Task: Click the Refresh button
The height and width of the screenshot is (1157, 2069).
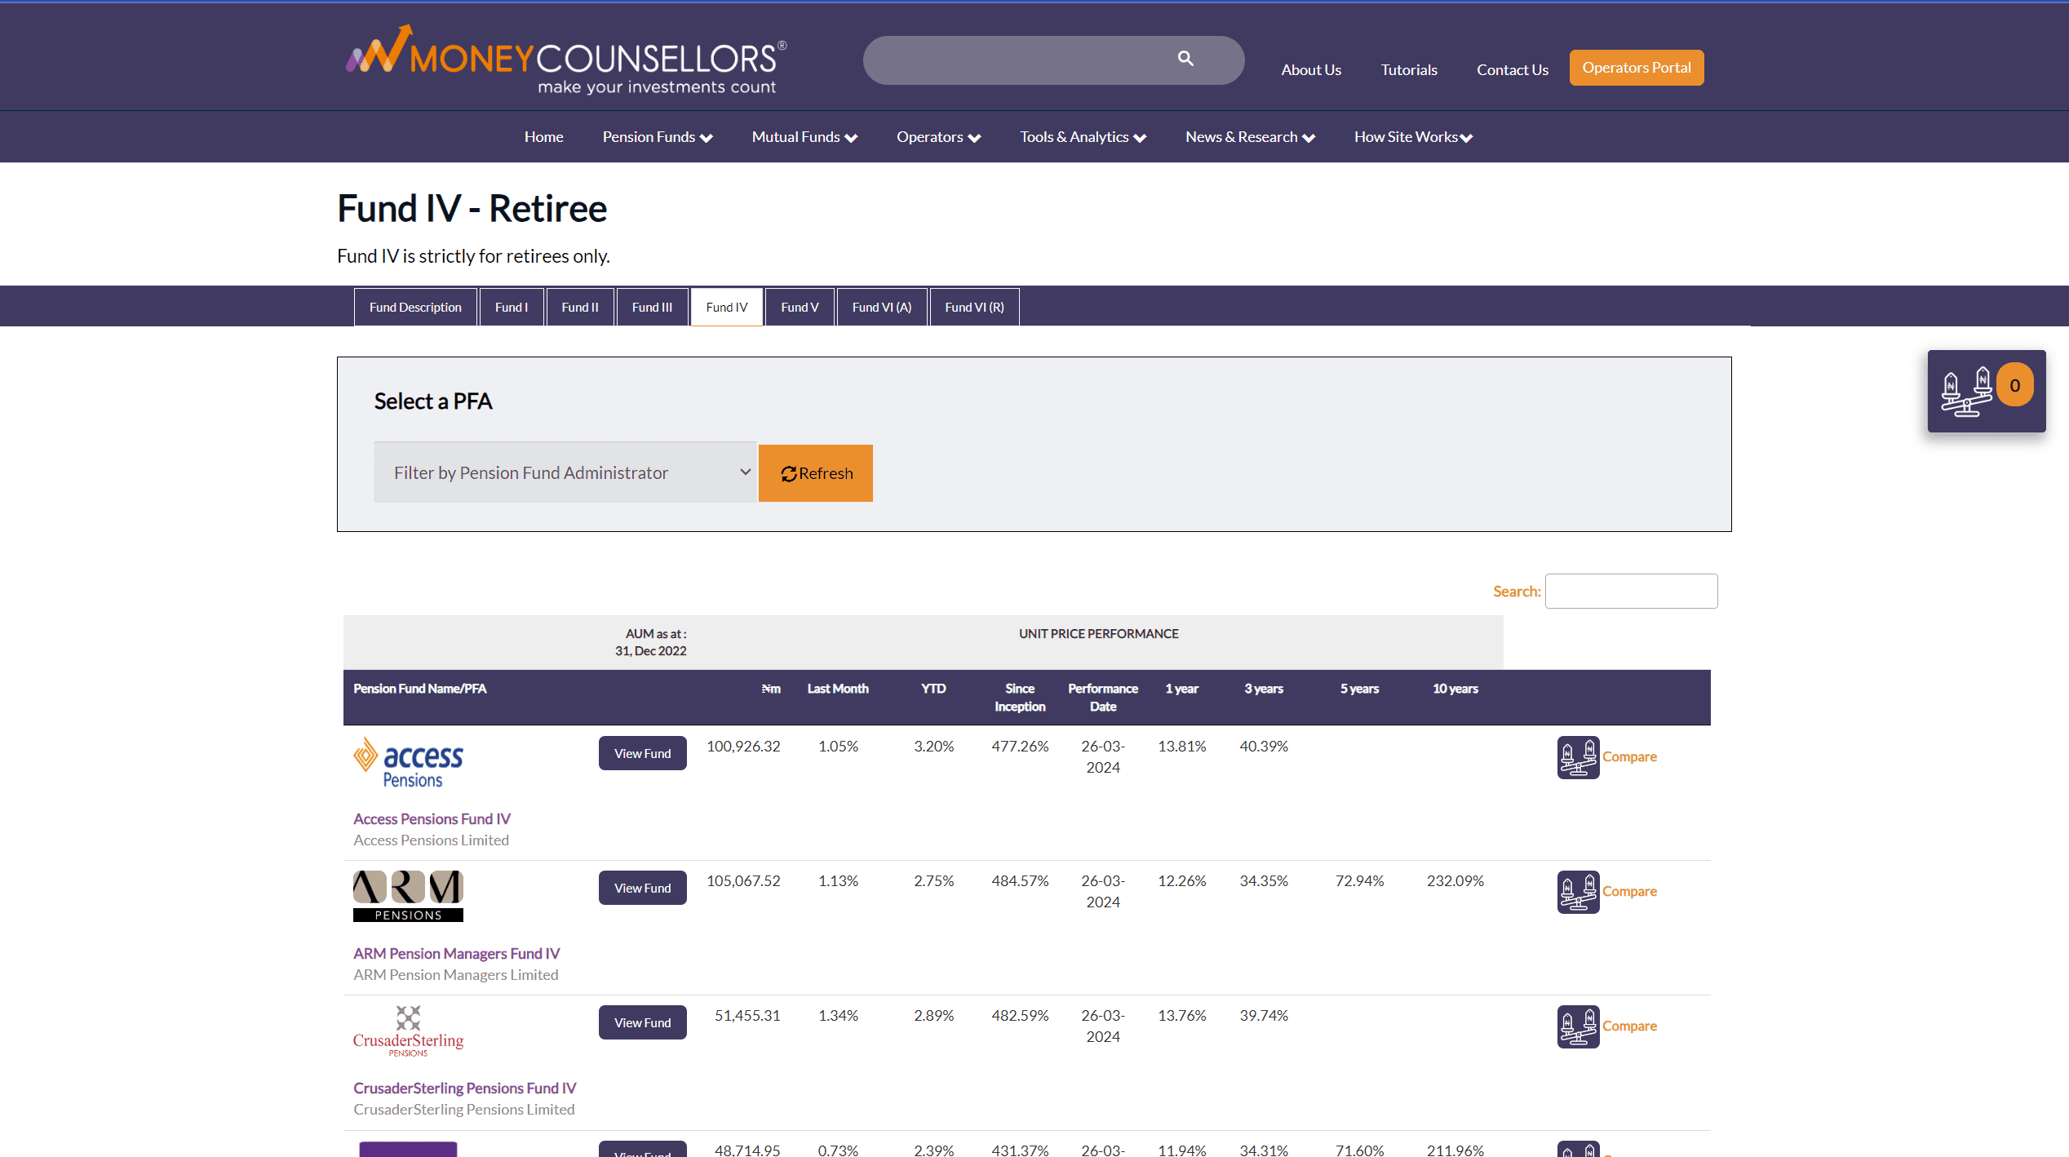Action: tap(816, 473)
